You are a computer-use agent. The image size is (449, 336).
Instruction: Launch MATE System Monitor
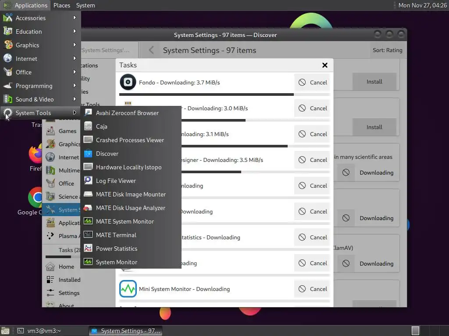coord(131,221)
